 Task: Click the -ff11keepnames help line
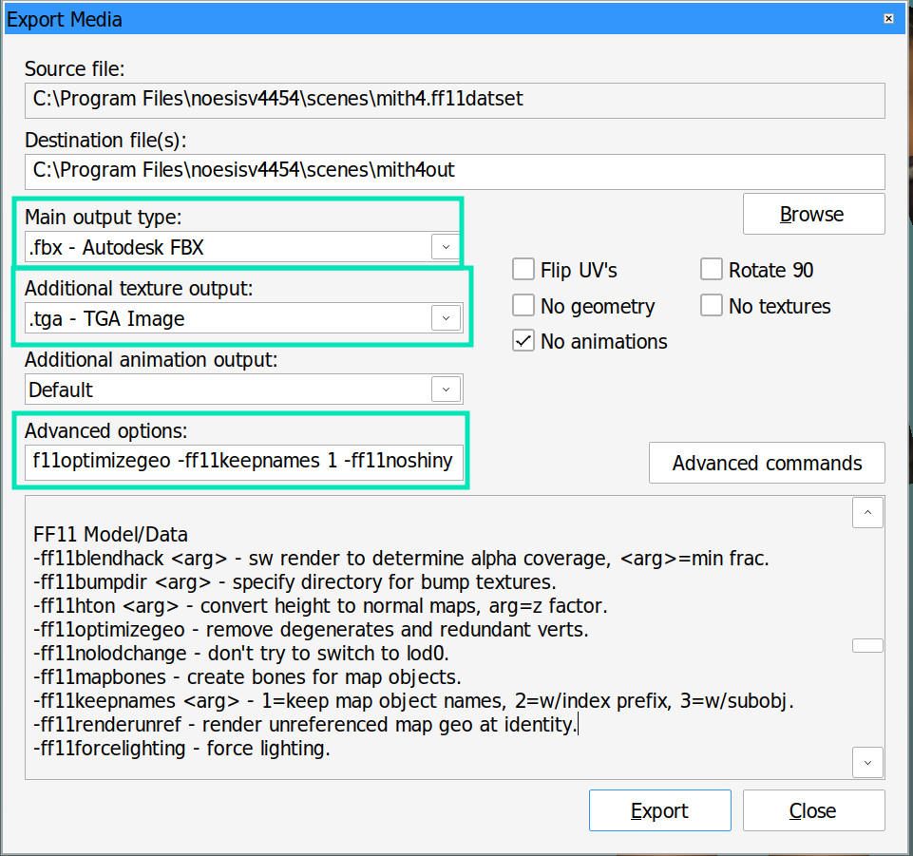click(413, 701)
